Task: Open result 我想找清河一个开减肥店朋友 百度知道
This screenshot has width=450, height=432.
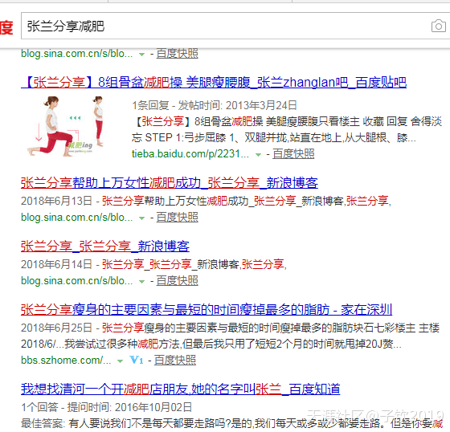Action: coord(181,389)
